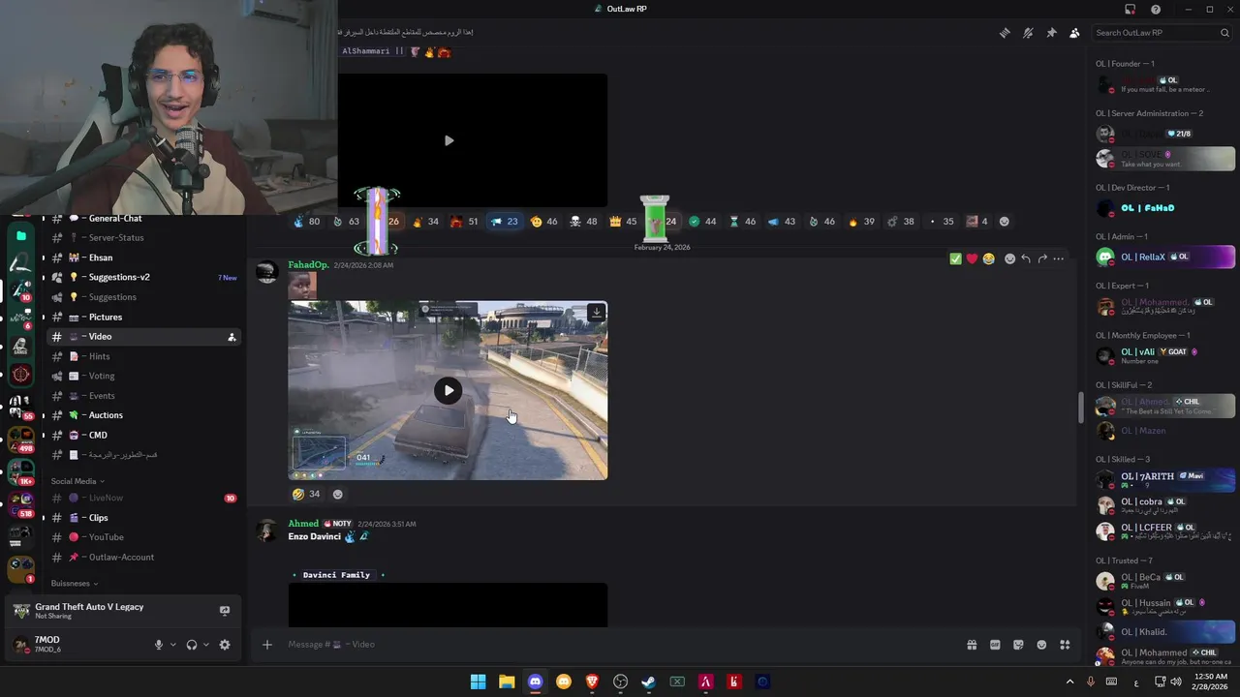
Task: Deafen with the headphones icon
Action: click(x=192, y=645)
